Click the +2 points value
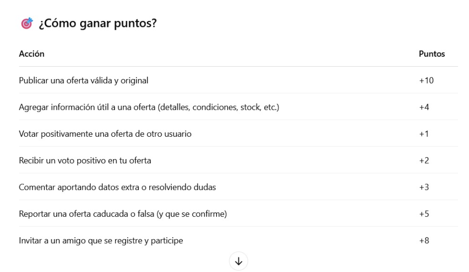The width and height of the screenshot is (469, 272). tap(424, 160)
